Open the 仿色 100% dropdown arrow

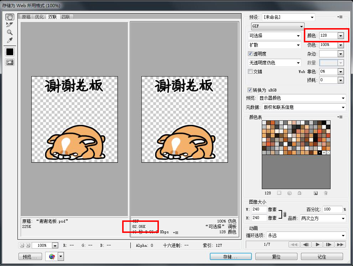click(x=341, y=45)
